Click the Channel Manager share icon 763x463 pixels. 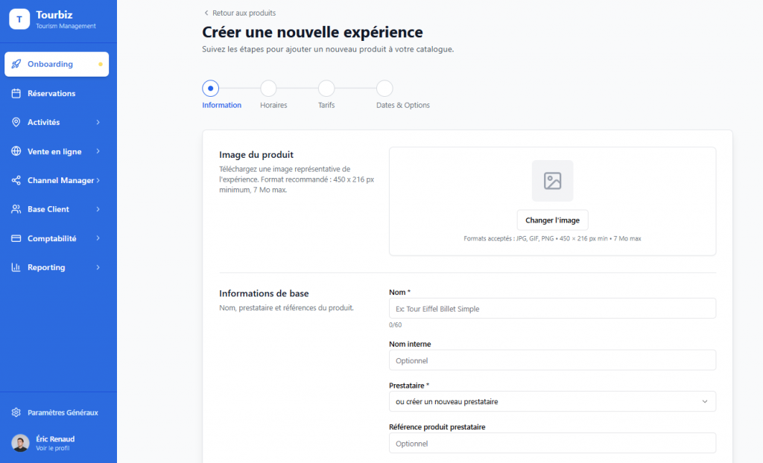coord(16,180)
